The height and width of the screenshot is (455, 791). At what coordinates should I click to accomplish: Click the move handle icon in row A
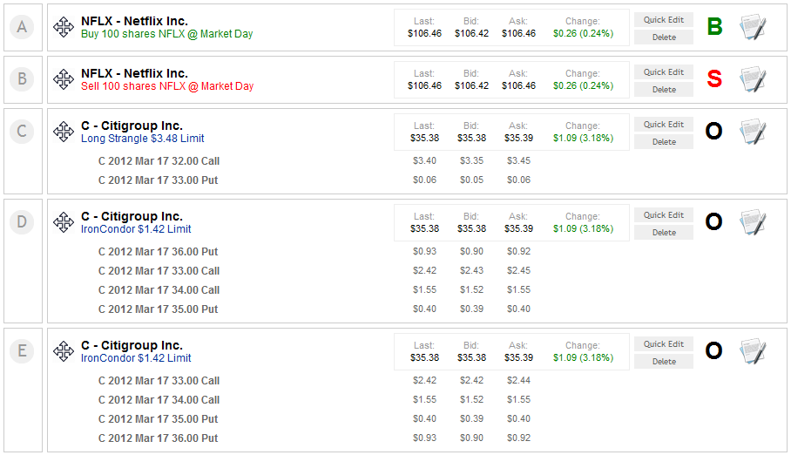click(x=64, y=27)
